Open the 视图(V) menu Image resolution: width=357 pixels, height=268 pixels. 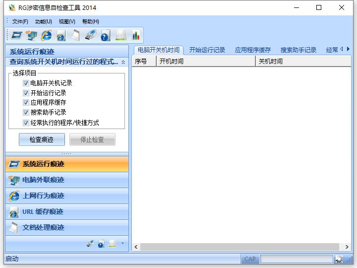67,22
